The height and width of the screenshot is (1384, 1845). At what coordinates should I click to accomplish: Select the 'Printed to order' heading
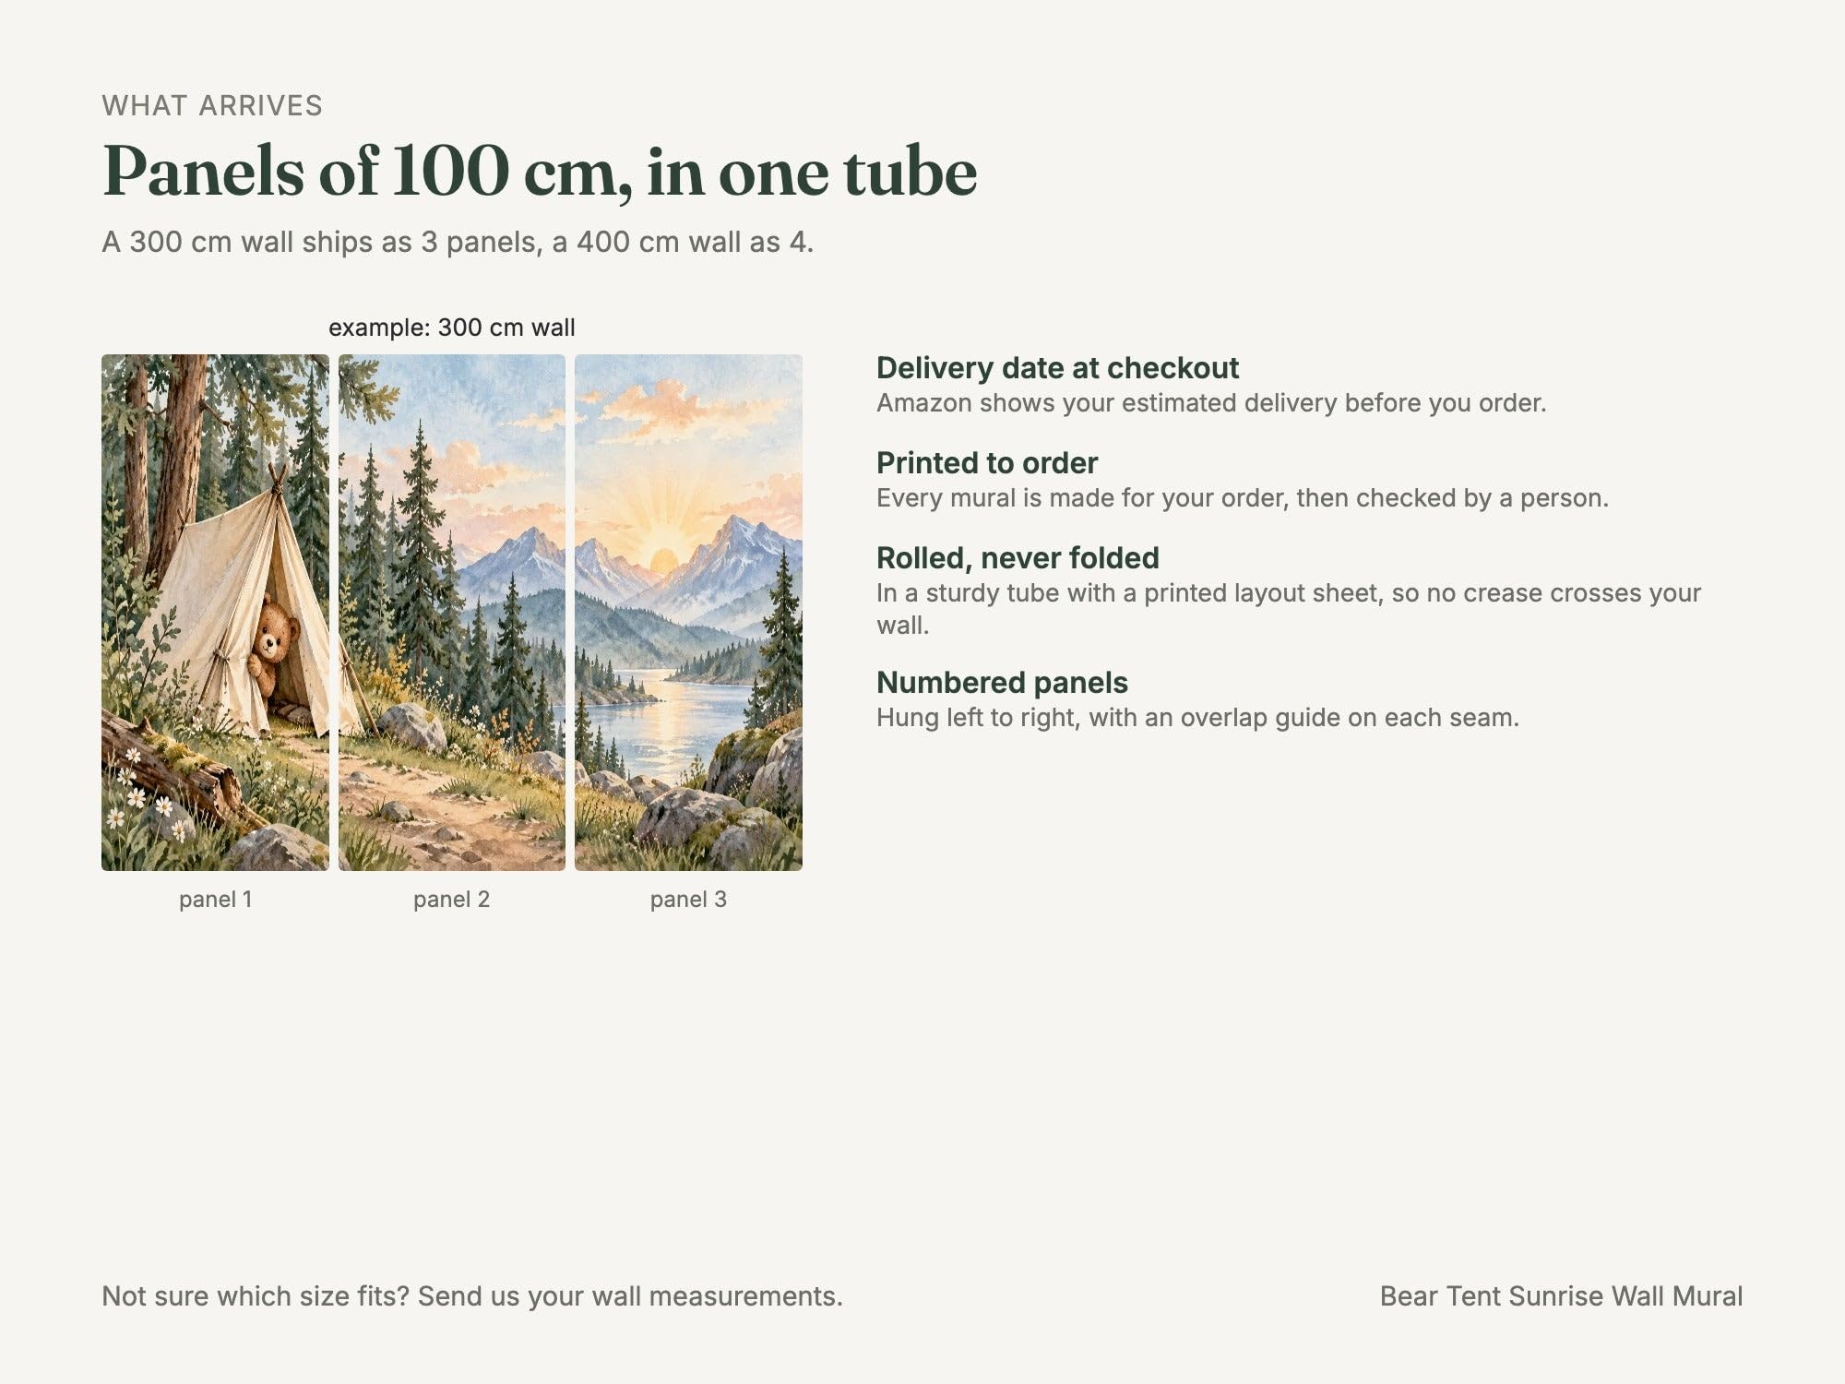[x=987, y=463]
